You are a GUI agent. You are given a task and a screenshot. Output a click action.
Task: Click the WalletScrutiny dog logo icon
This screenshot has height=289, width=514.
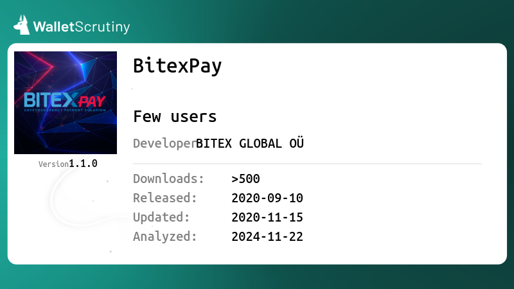pos(22,25)
